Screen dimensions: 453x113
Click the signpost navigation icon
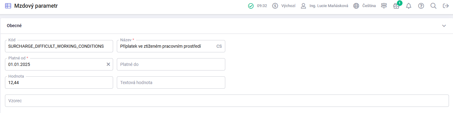click(384, 6)
